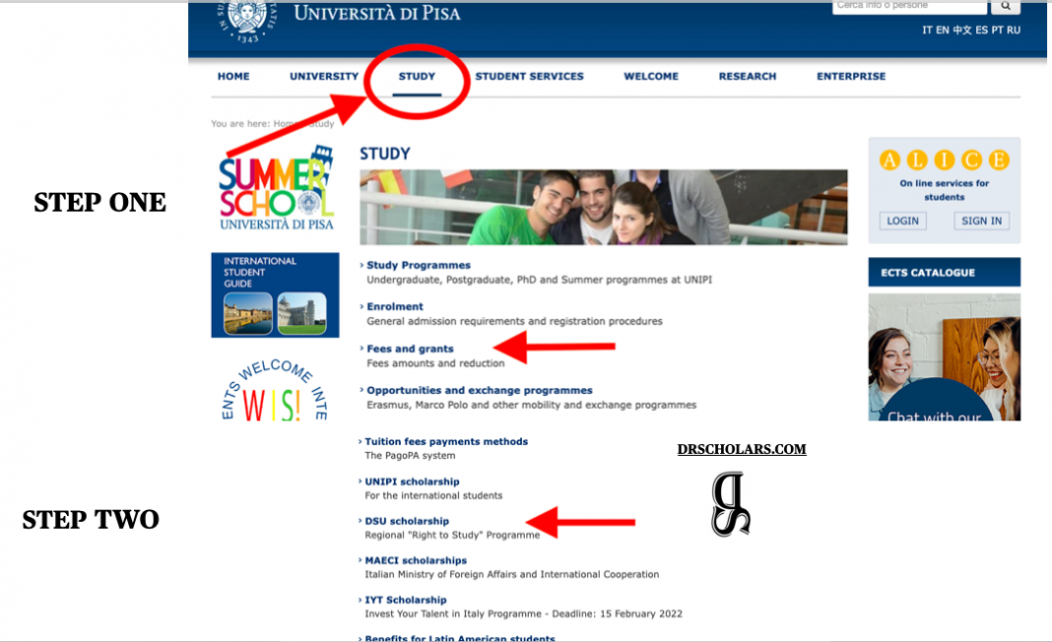The image size is (1052, 642).
Task: Select the UNIVERSITY menu item
Action: [324, 76]
